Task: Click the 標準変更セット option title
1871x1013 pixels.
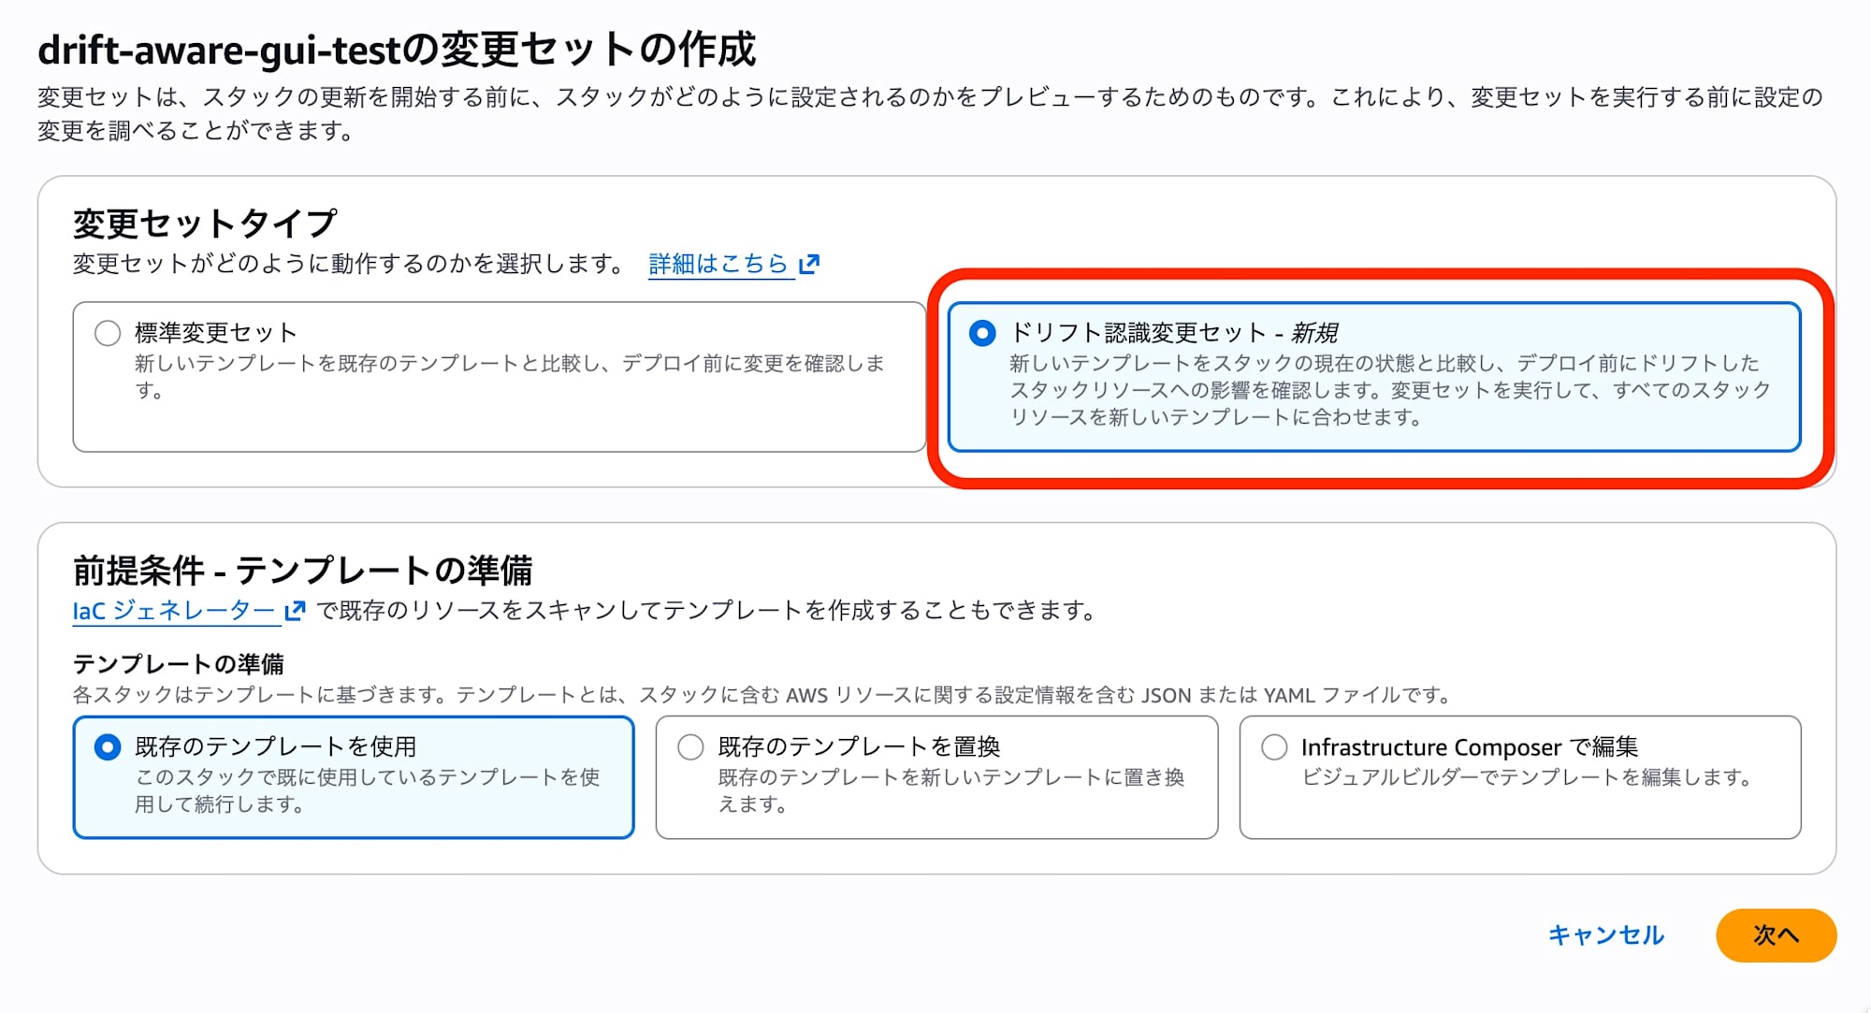Action: click(x=216, y=333)
